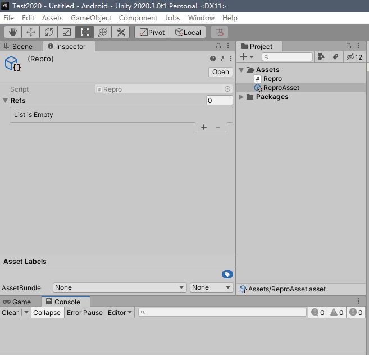Collapse the Refs list foldout
Screen dimensions: 369x355
pos(6,101)
